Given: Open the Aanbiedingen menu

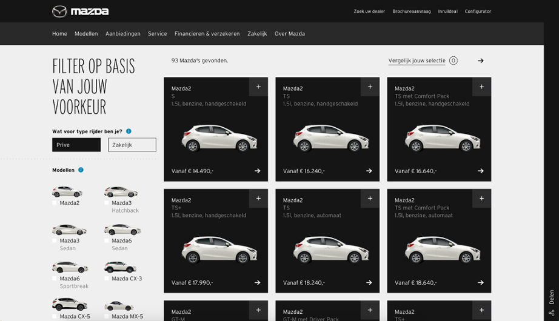Looking at the screenshot, I should [x=123, y=34].
